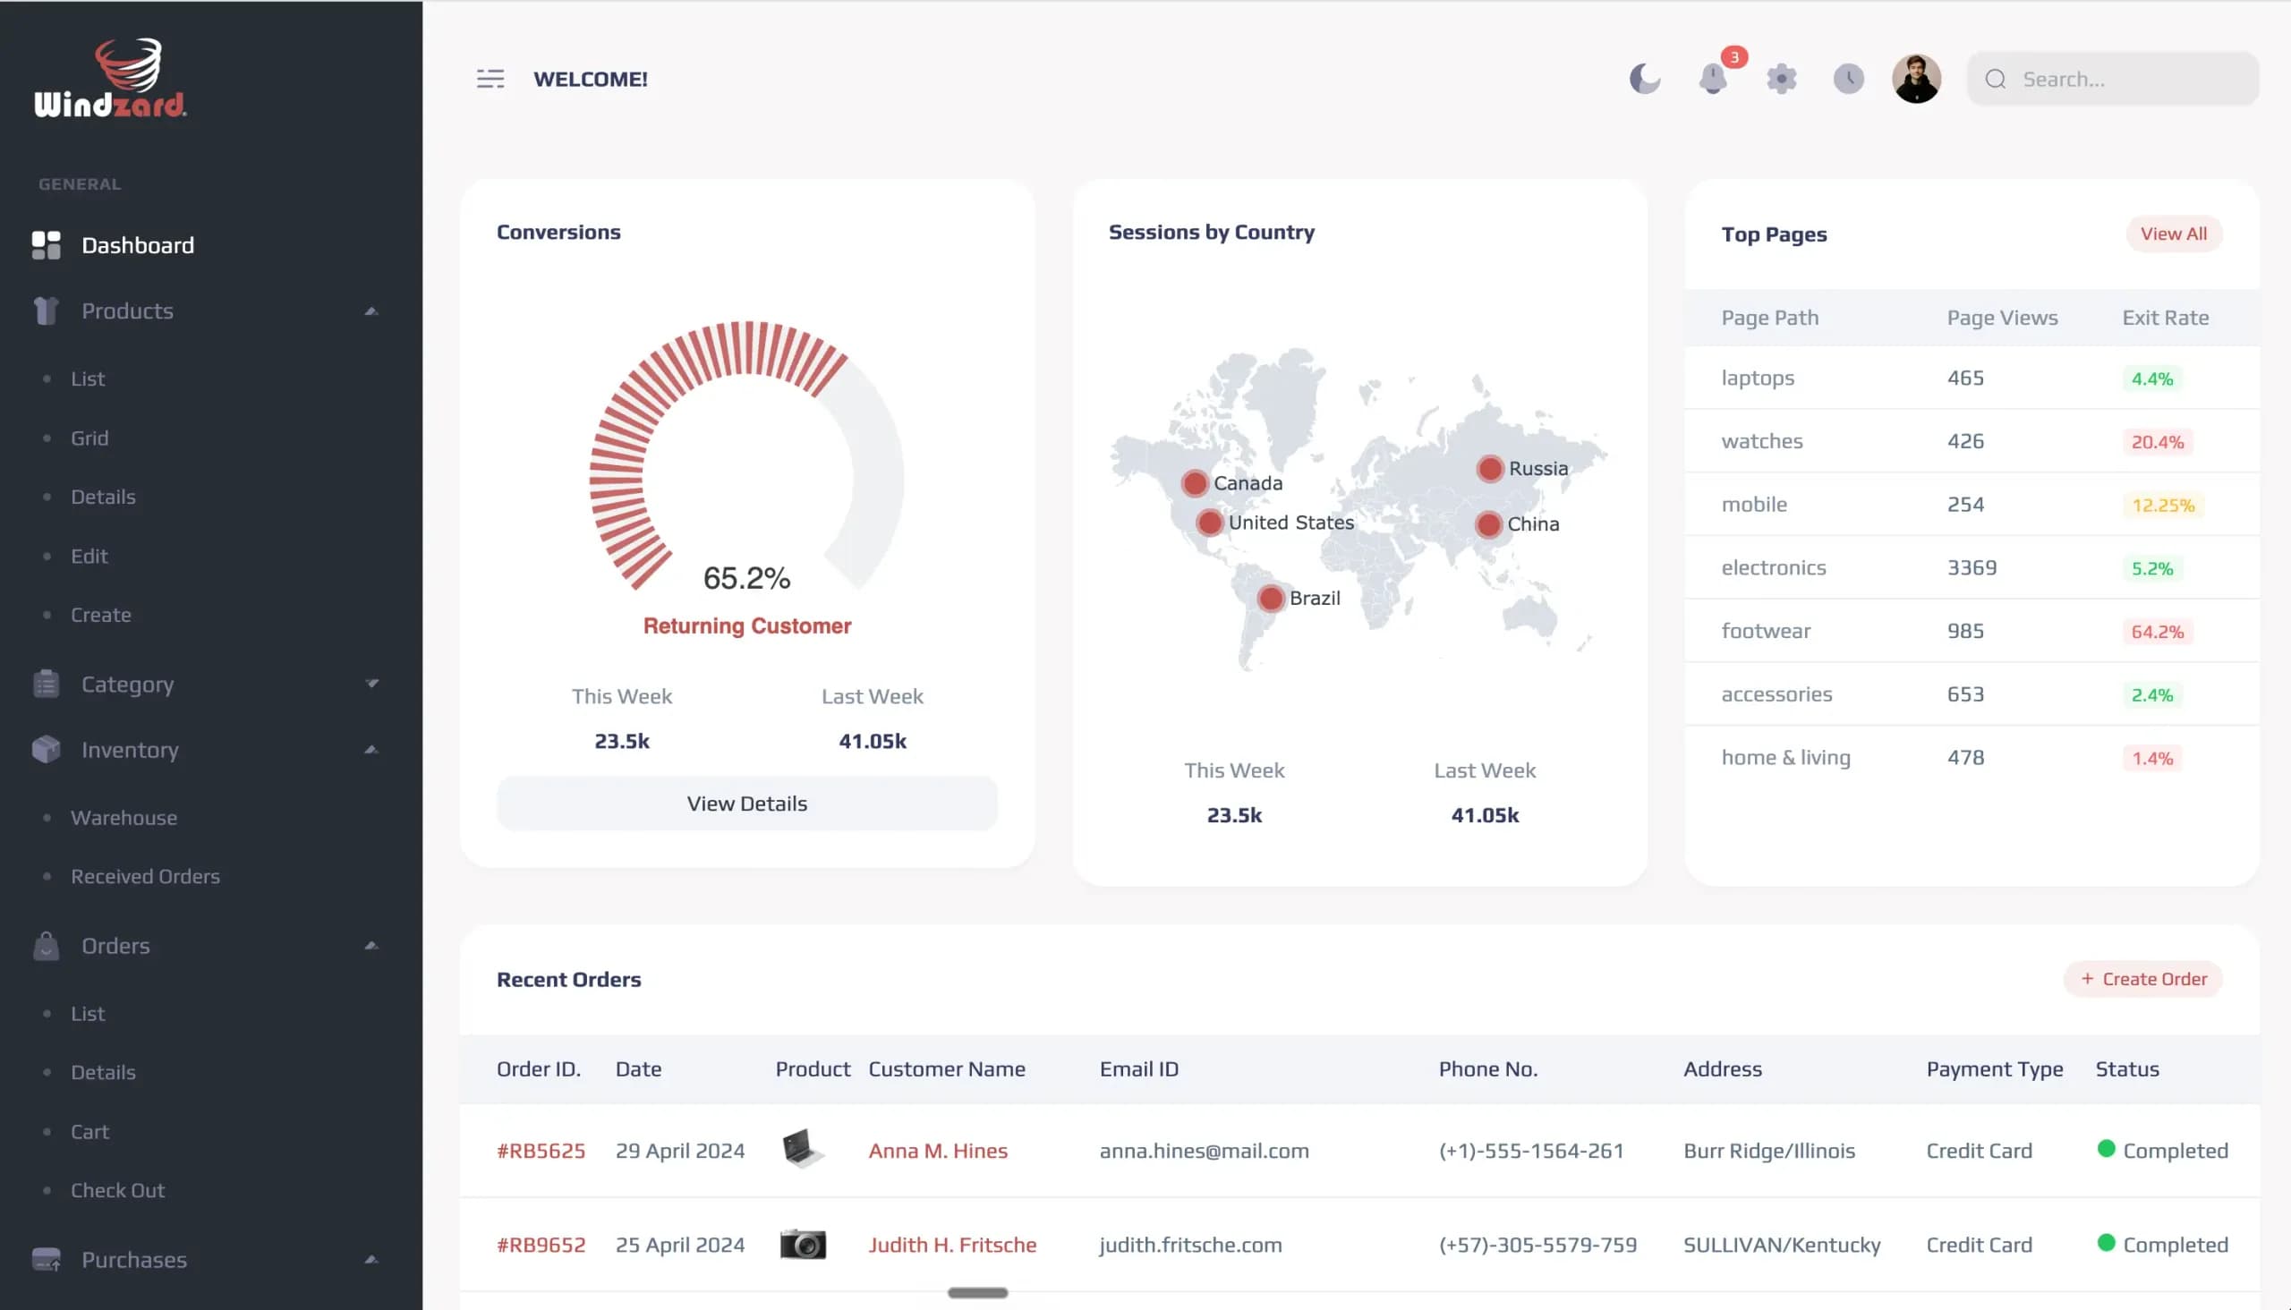Open Warehouse under Inventory

point(124,818)
